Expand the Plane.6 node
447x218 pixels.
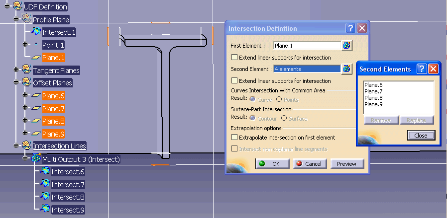tap(25, 95)
